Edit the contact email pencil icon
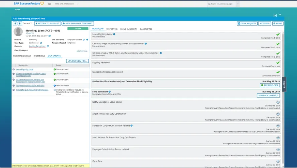 click(48, 46)
